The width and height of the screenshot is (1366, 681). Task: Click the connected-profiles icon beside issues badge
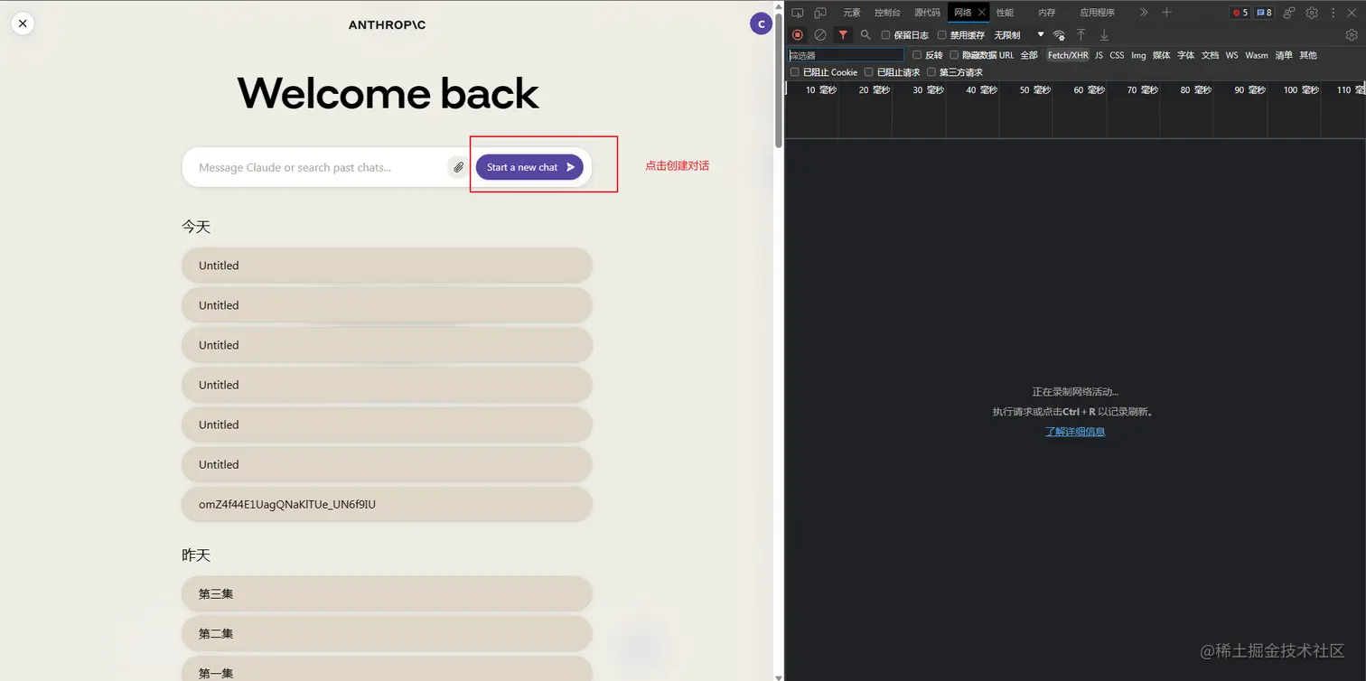pos(1289,13)
